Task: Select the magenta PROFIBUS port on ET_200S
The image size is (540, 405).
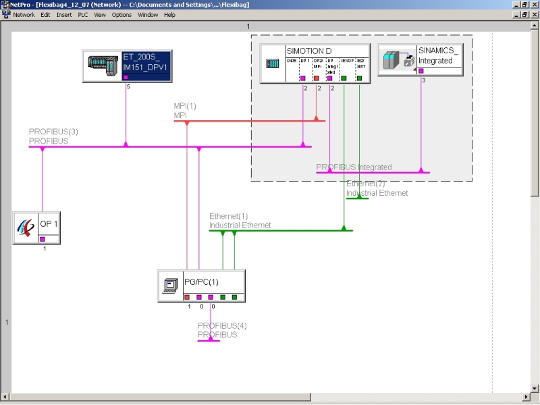Action: coord(126,77)
